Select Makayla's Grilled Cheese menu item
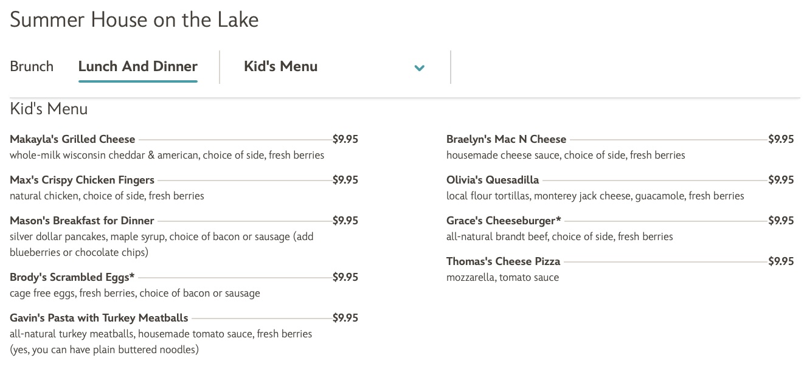 coord(72,139)
